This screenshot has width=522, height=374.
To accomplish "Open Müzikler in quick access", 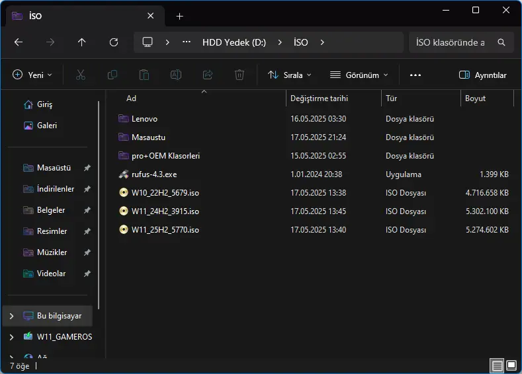I will (45, 252).
